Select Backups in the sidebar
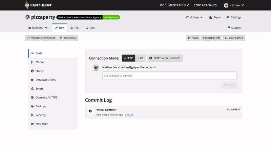 click(53, 106)
